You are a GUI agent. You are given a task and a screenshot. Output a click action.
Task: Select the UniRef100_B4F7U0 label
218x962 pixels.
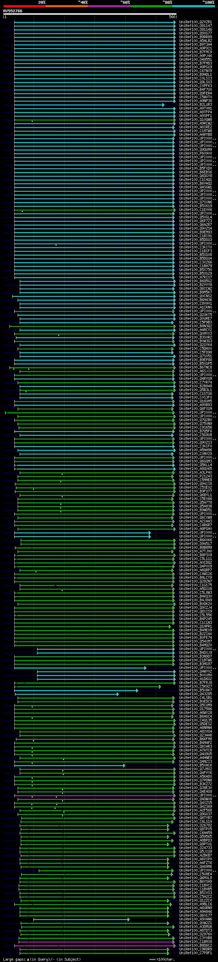(x=196, y=90)
